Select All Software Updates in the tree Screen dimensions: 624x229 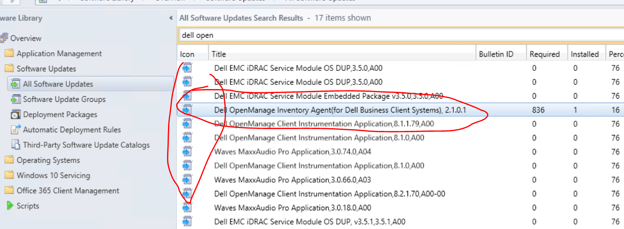pos(58,84)
